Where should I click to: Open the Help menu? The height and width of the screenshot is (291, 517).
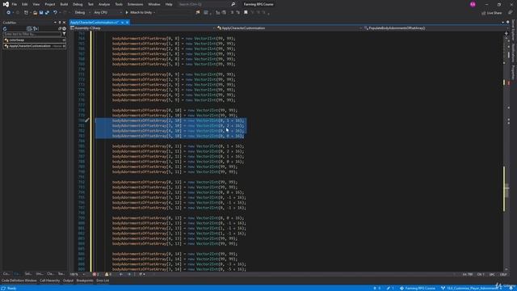coord(169,4)
